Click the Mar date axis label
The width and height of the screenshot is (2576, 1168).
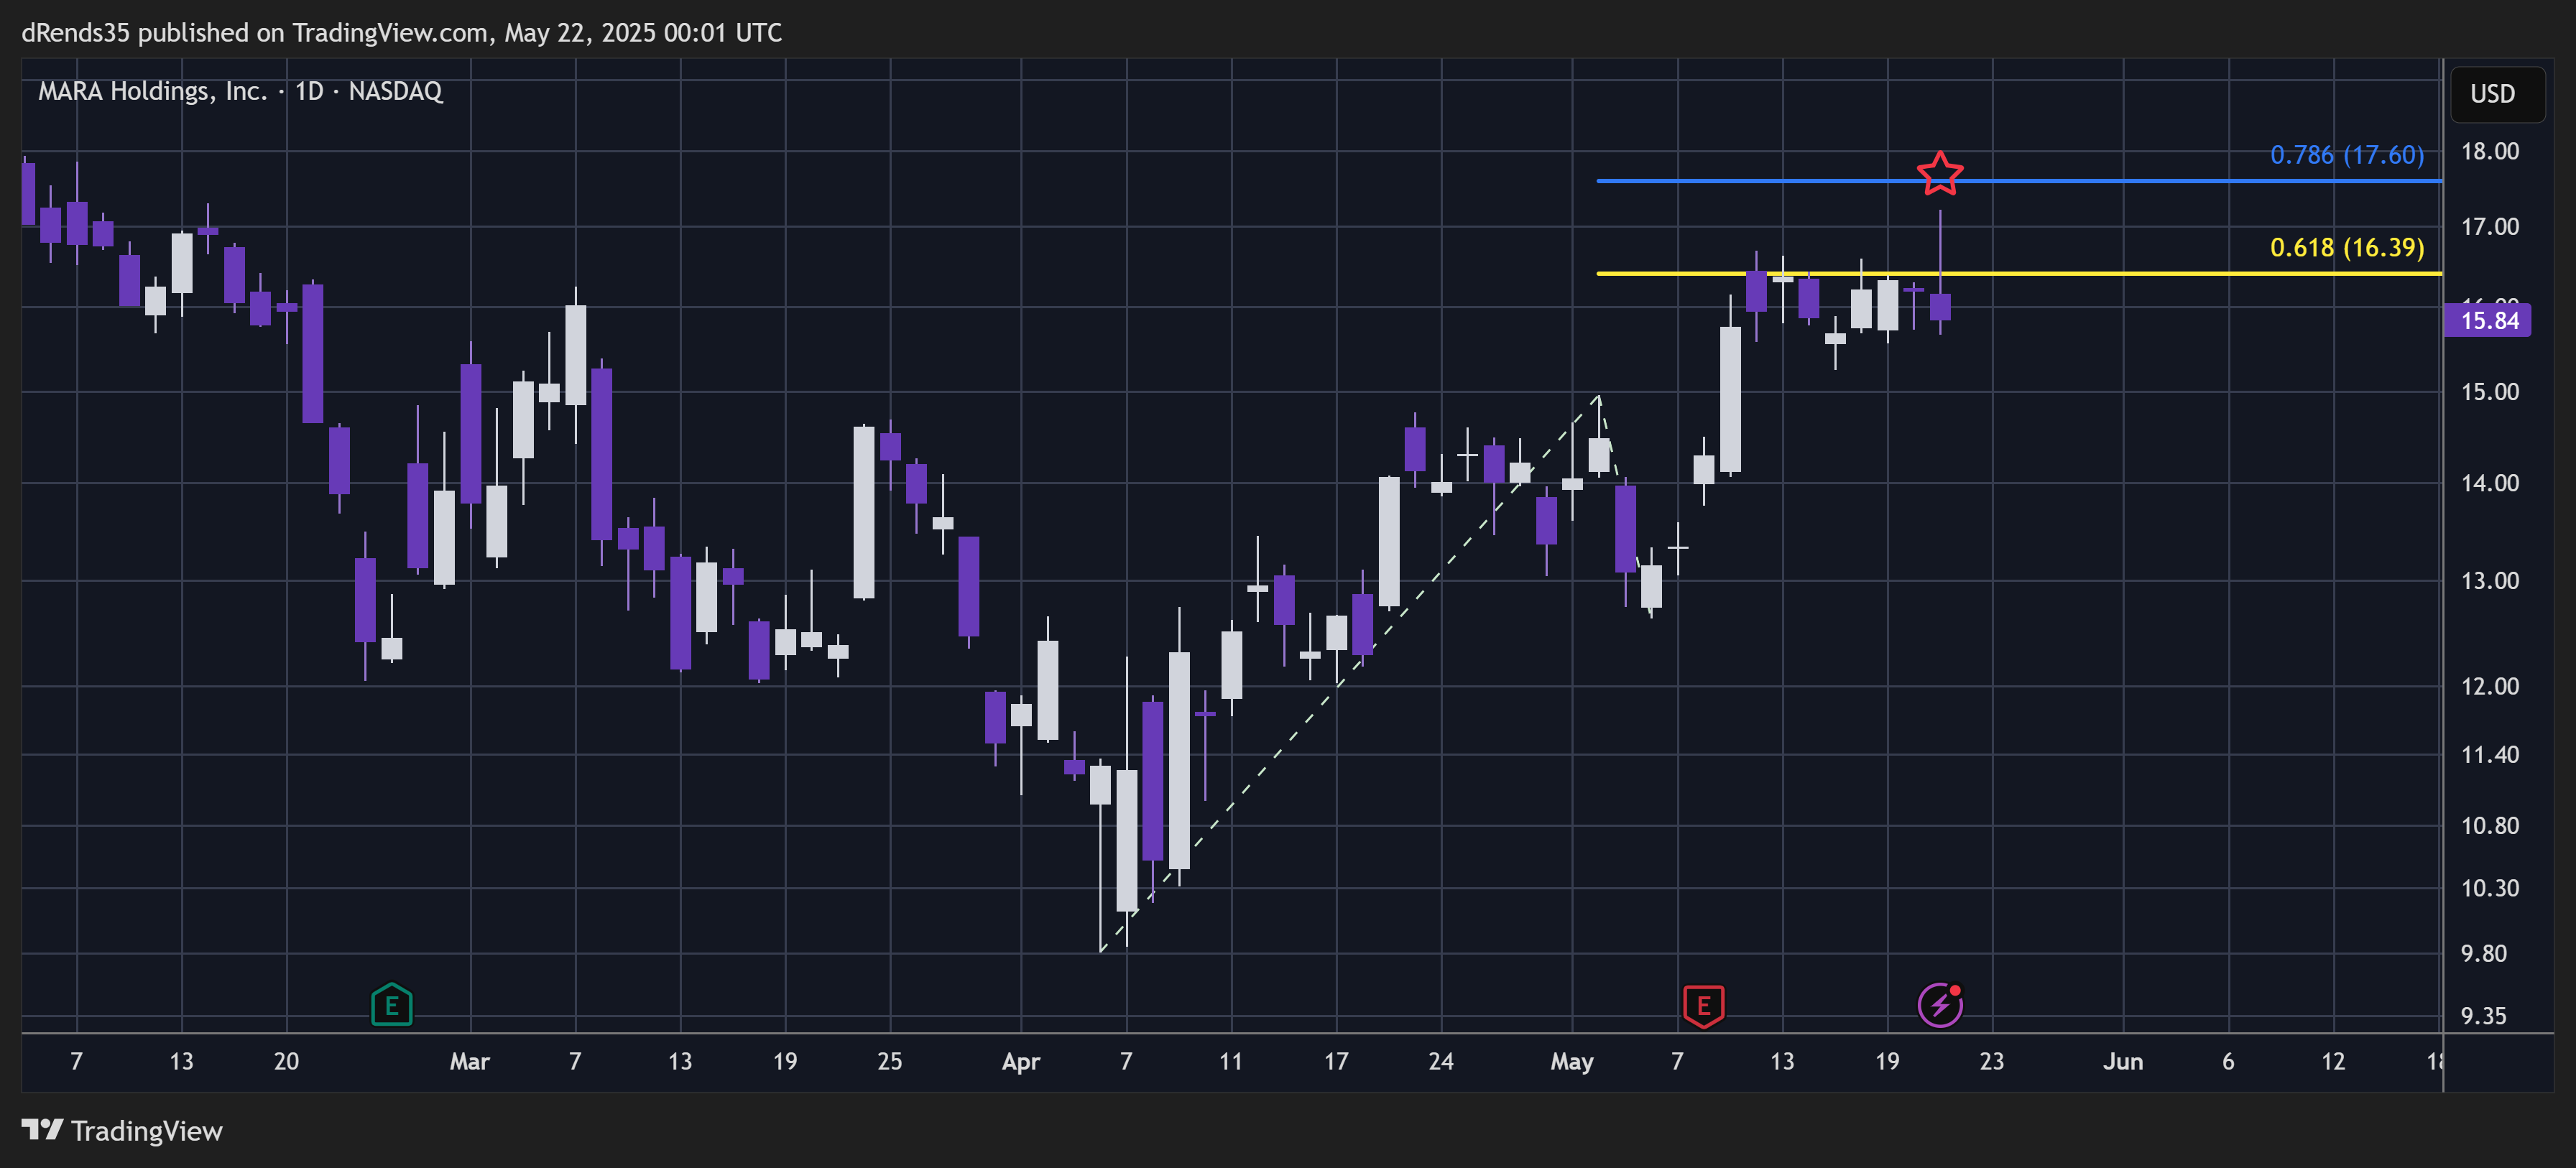470,1062
